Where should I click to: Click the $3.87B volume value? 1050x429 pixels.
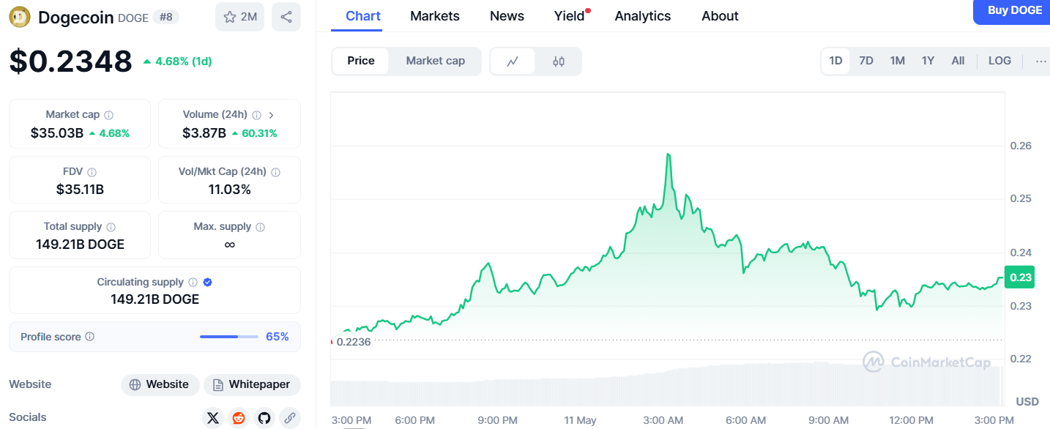(x=204, y=133)
